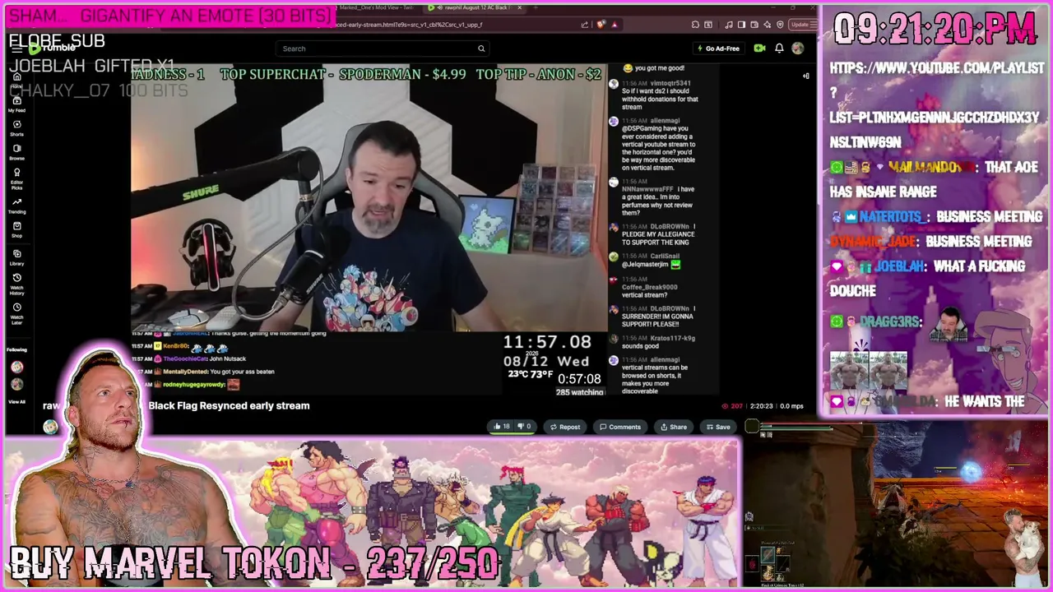This screenshot has width=1053, height=592.
Task: Click chat username Coffee_Break9000
Action: click(649, 287)
